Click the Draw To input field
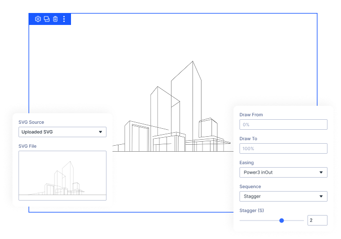Viewport: 341px width, 239px height. 283,149
